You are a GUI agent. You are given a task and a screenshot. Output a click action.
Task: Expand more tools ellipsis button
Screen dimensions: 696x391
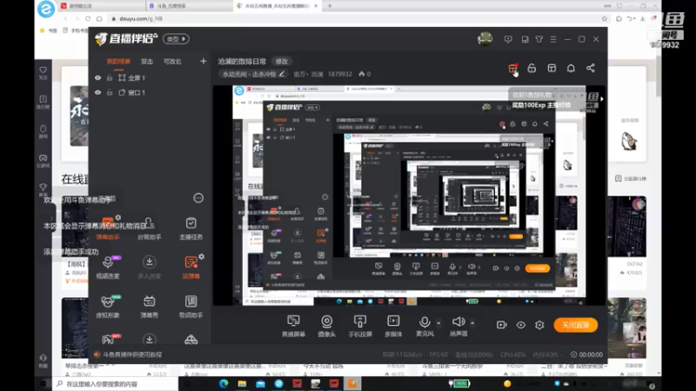(198, 198)
